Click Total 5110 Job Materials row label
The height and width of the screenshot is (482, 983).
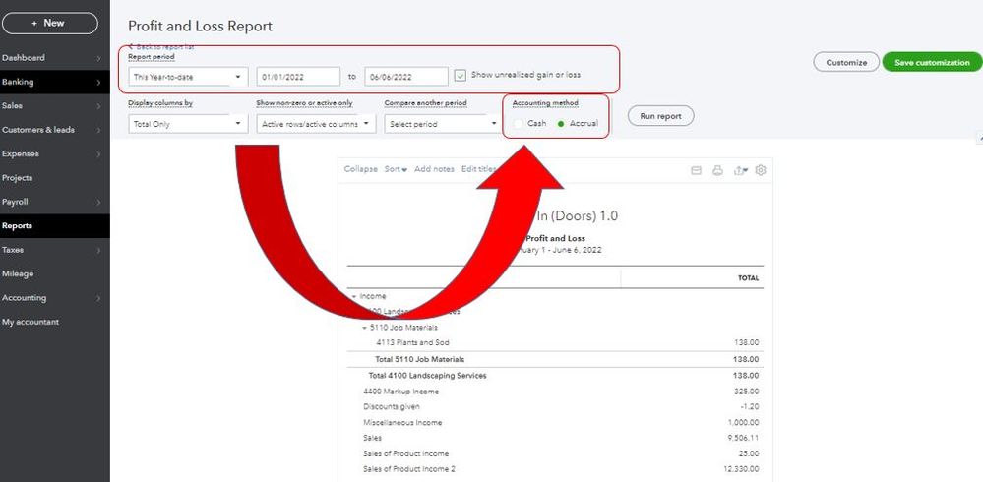pos(419,359)
